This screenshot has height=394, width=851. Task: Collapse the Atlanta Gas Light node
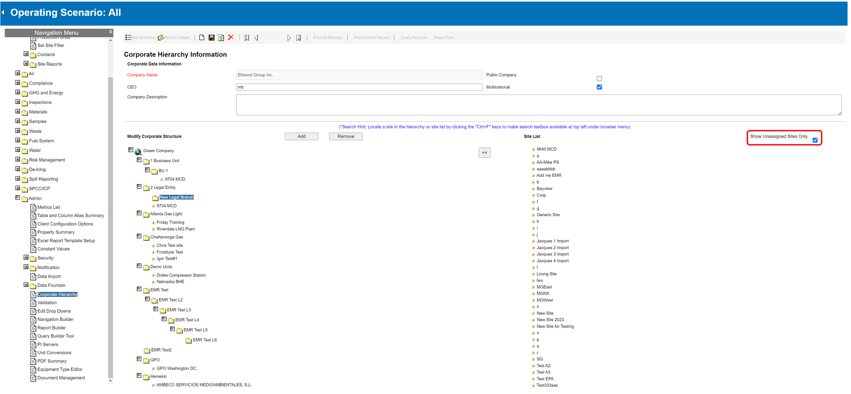pyautogui.click(x=139, y=213)
